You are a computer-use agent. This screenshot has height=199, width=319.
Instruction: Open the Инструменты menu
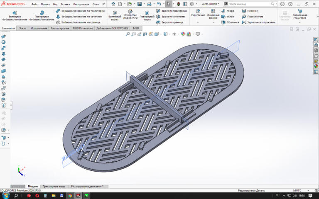click(x=81, y=4)
